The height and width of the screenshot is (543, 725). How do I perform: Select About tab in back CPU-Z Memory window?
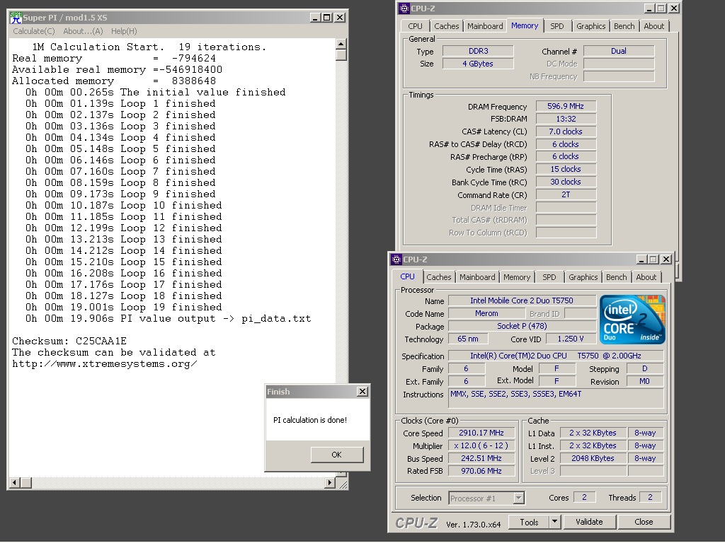point(653,26)
